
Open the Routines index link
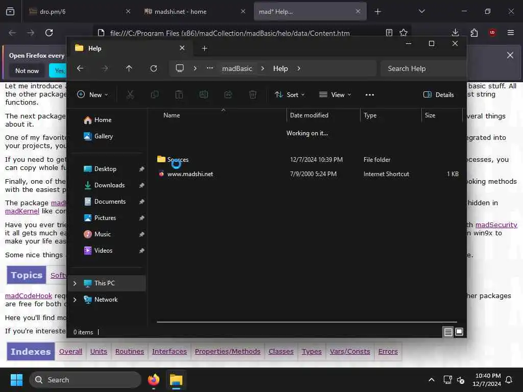[x=129, y=351]
